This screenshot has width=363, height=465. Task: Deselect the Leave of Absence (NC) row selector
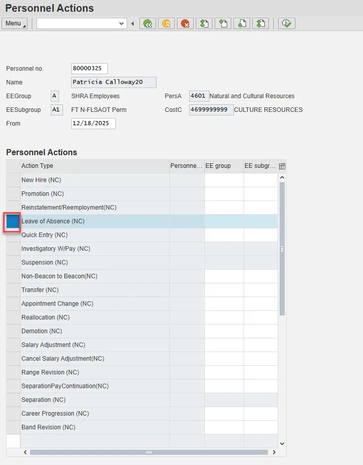pos(12,221)
